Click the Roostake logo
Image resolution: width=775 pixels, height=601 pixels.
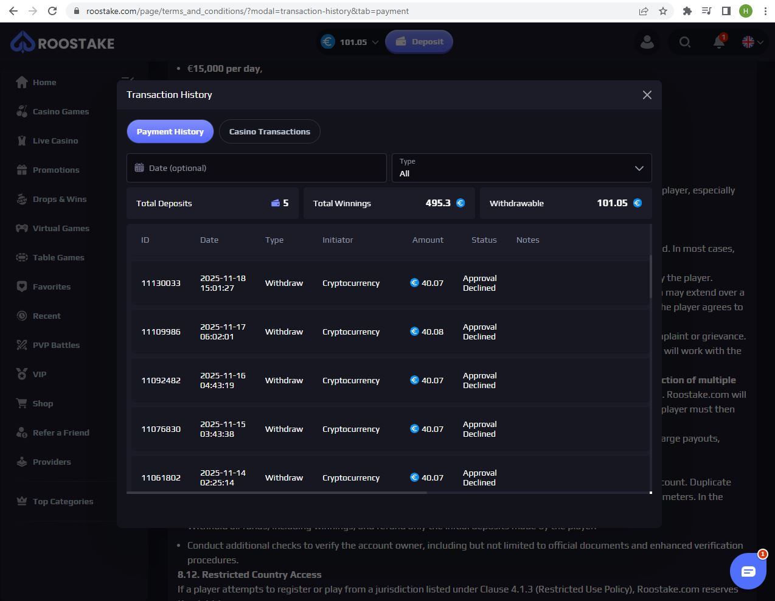(x=63, y=43)
